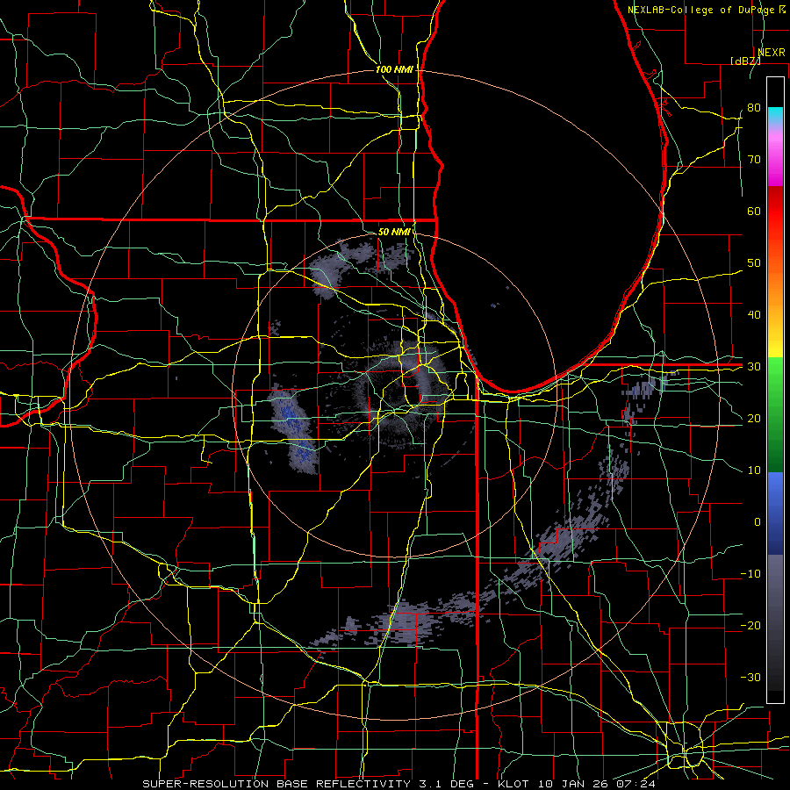Click the blue segment of the color bar
Viewport: 790px width, 790px height.
pos(775,513)
